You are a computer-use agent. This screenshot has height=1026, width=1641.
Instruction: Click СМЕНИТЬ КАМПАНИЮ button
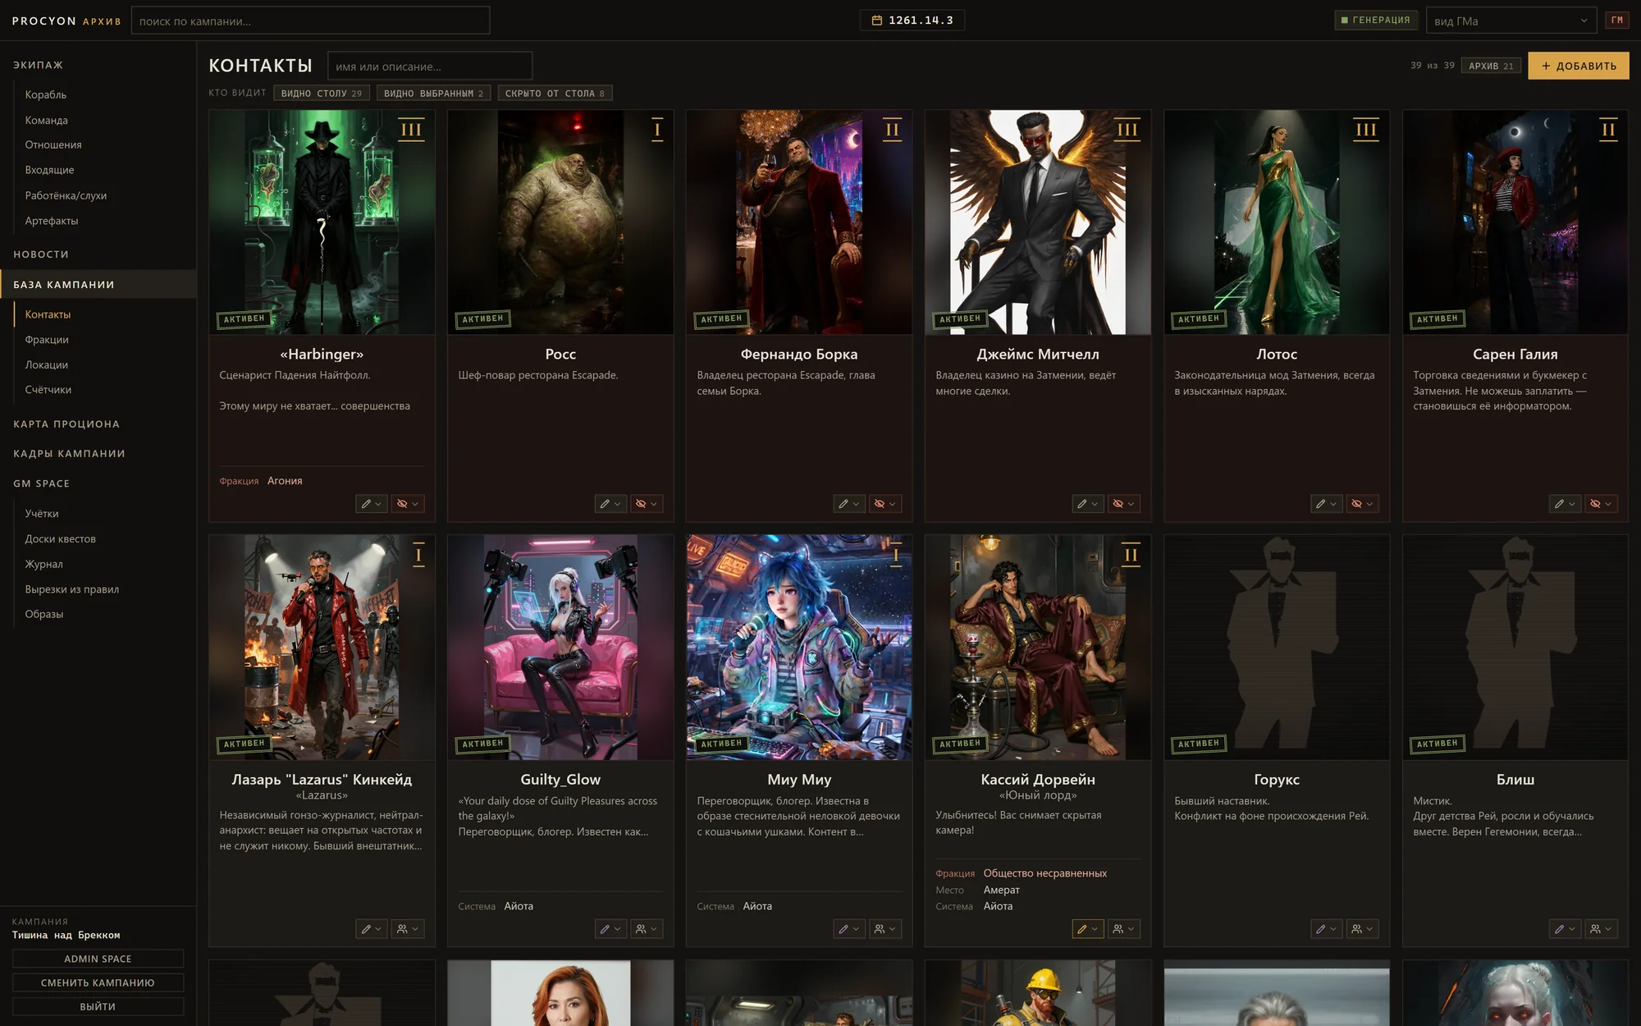coord(98,982)
